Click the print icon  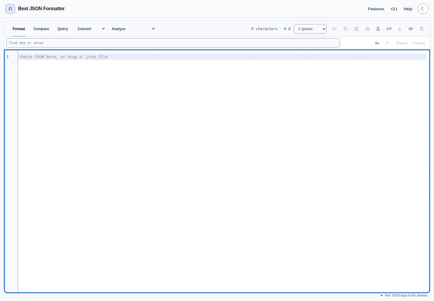click(x=367, y=29)
